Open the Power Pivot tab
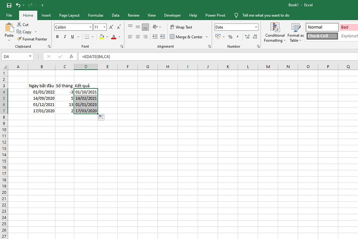The image size is (358, 239). [x=215, y=15]
